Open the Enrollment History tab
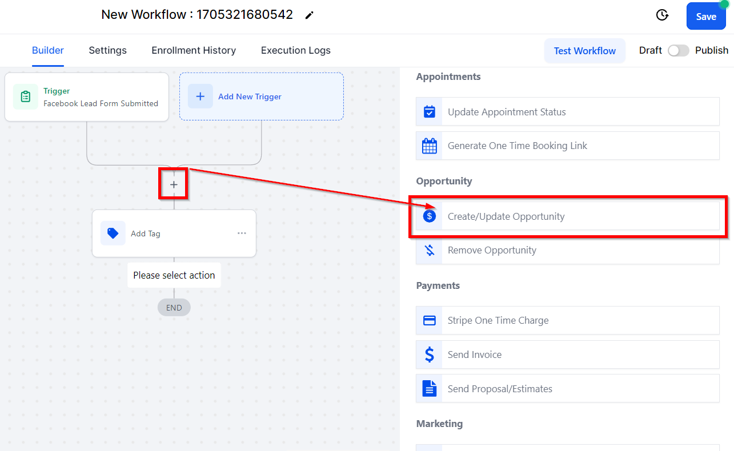Viewport: 734px width, 451px height. click(194, 50)
